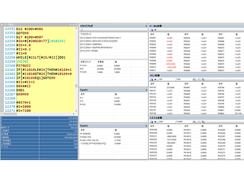
Task: Click the Common Variables range end field 1140
Action: [184, 79]
